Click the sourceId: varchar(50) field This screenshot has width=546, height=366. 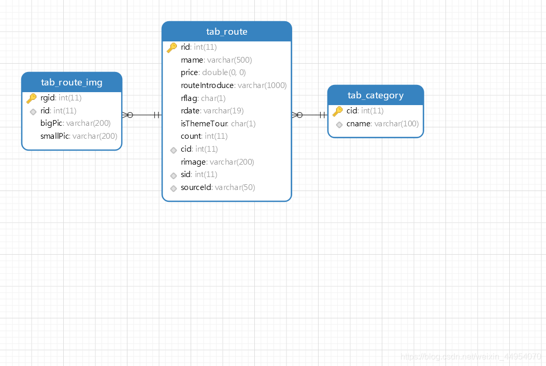tap(218, 187)
